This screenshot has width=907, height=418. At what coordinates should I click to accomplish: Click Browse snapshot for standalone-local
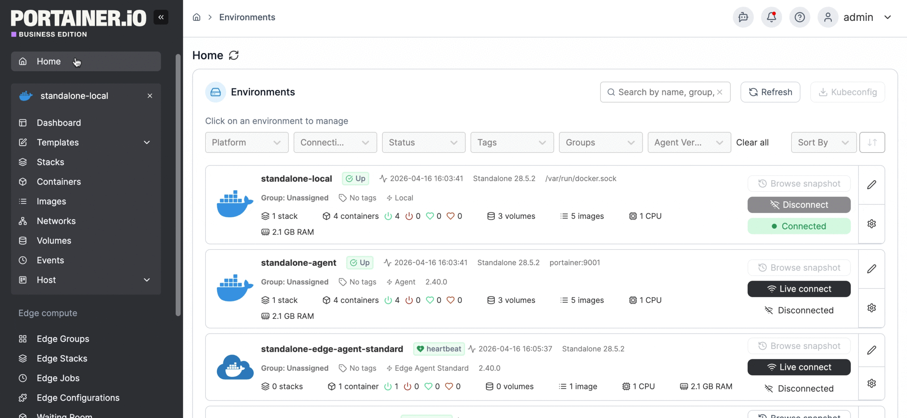point(799,183)
